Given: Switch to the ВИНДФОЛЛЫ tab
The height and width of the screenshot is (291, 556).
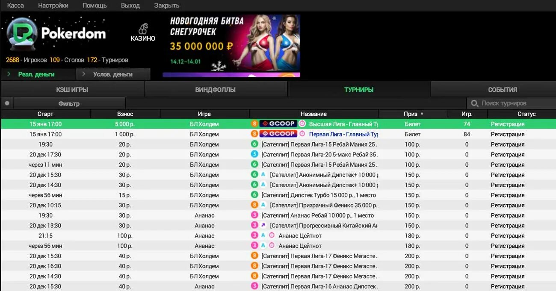Looking at the screenshot, I should [x=216, y=89].
